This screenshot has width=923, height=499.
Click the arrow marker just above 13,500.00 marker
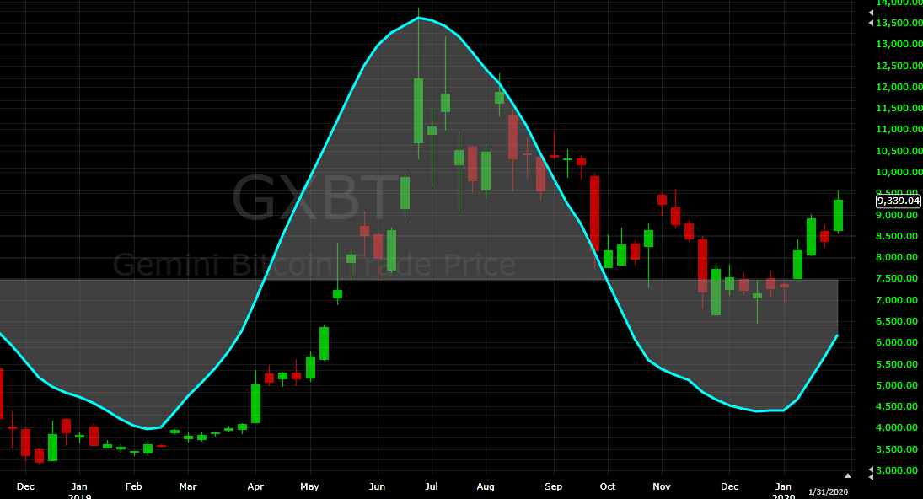pos(871,13)
